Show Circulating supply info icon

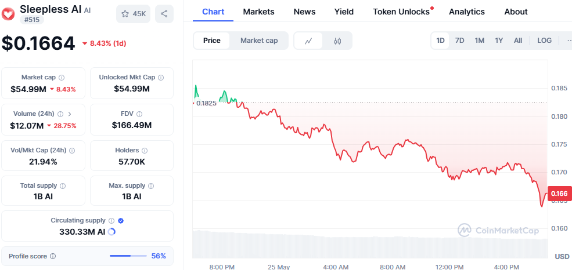111,221
